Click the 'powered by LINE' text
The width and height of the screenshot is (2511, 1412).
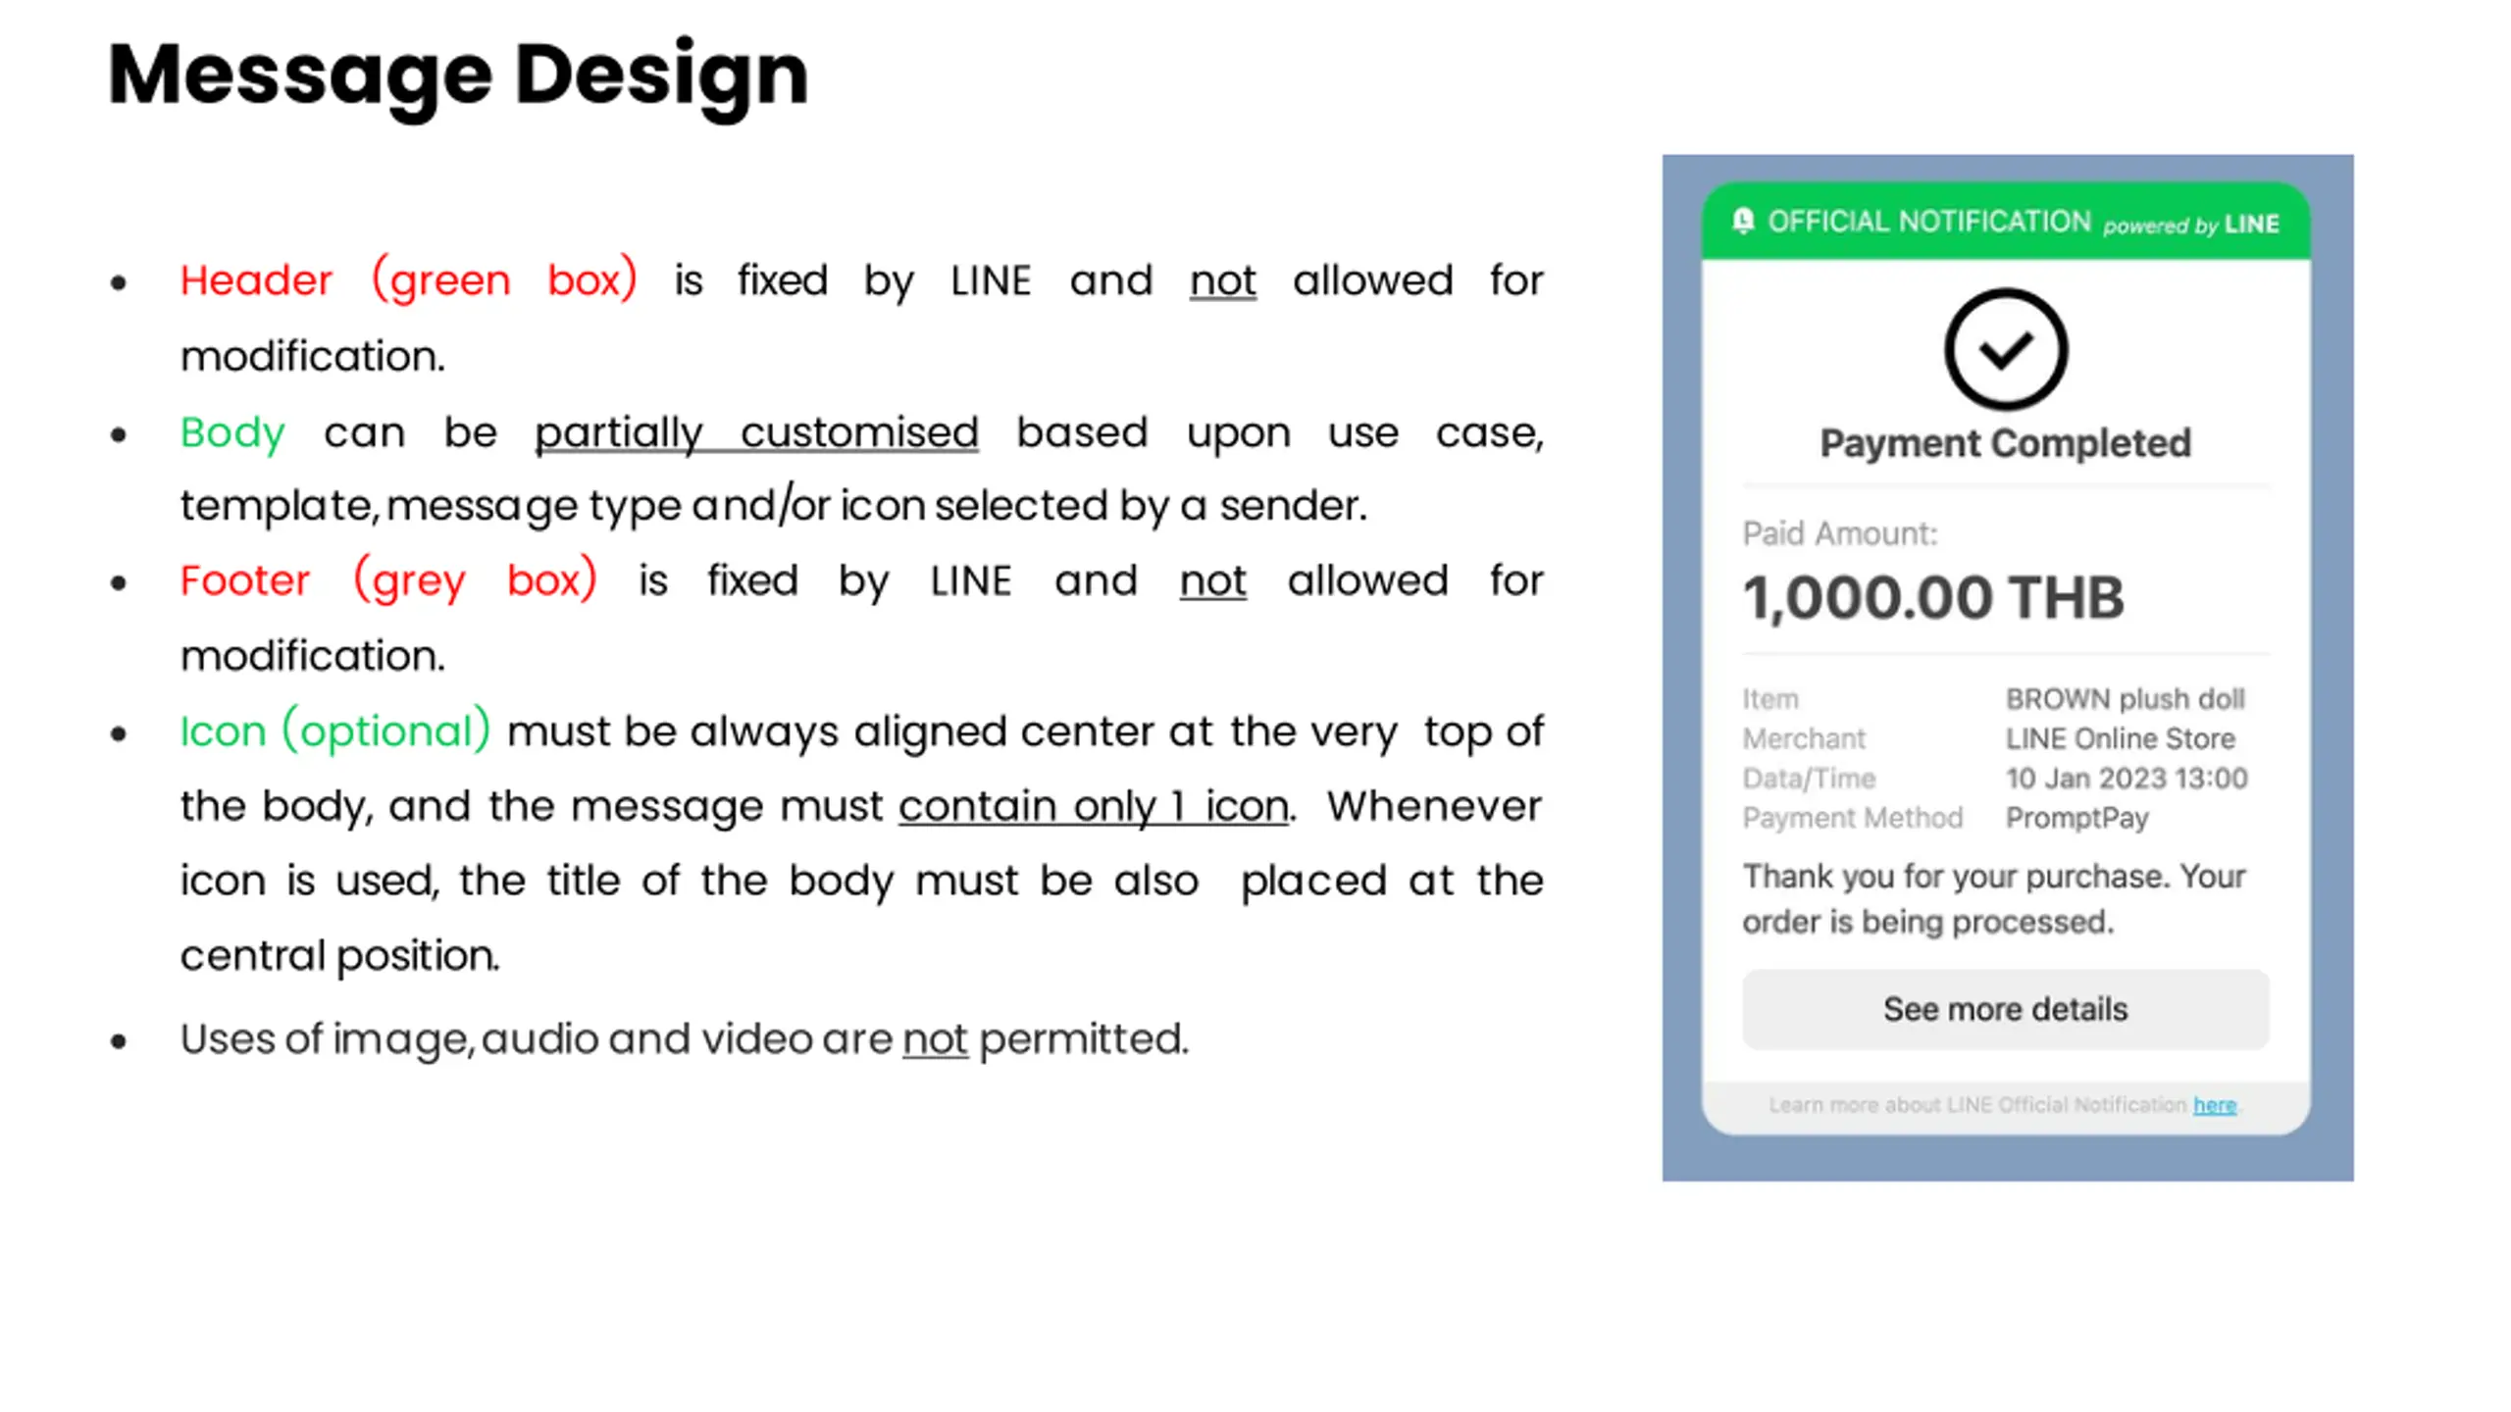tap(2190, 225)
